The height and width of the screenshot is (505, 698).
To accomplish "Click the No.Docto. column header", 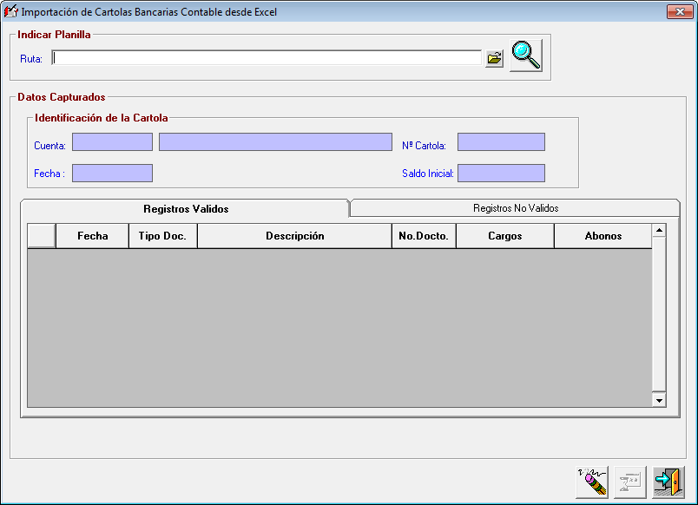I will (424, 236).
